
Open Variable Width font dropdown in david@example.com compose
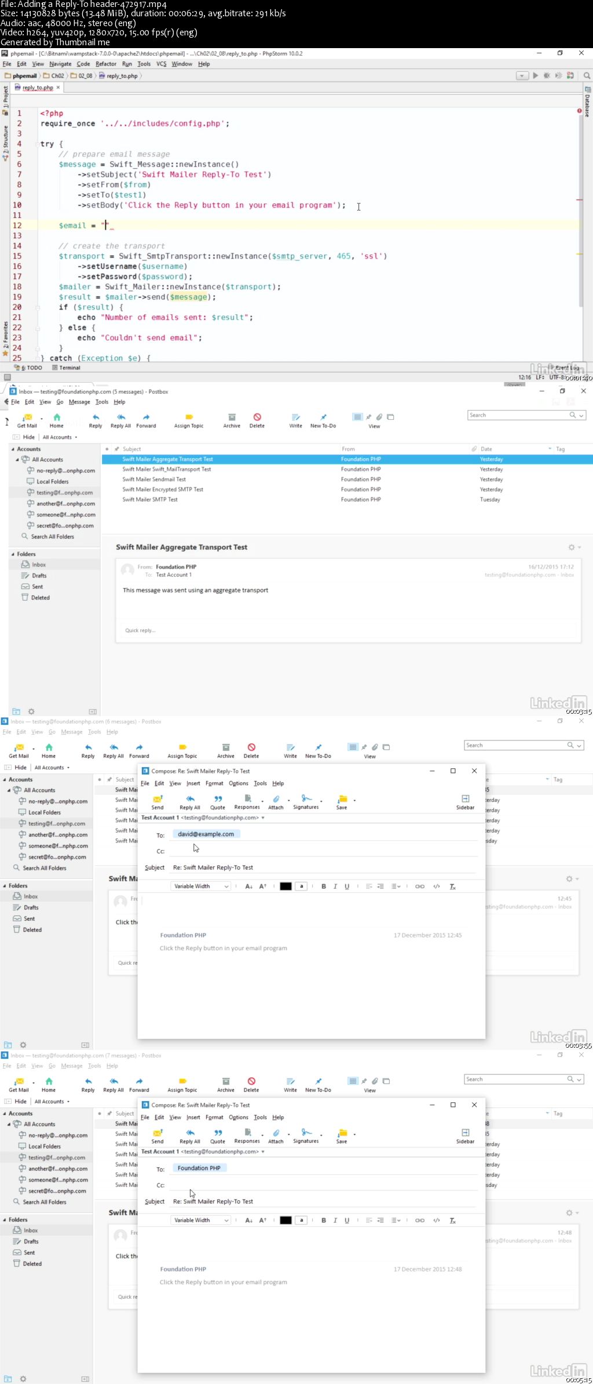201,886
